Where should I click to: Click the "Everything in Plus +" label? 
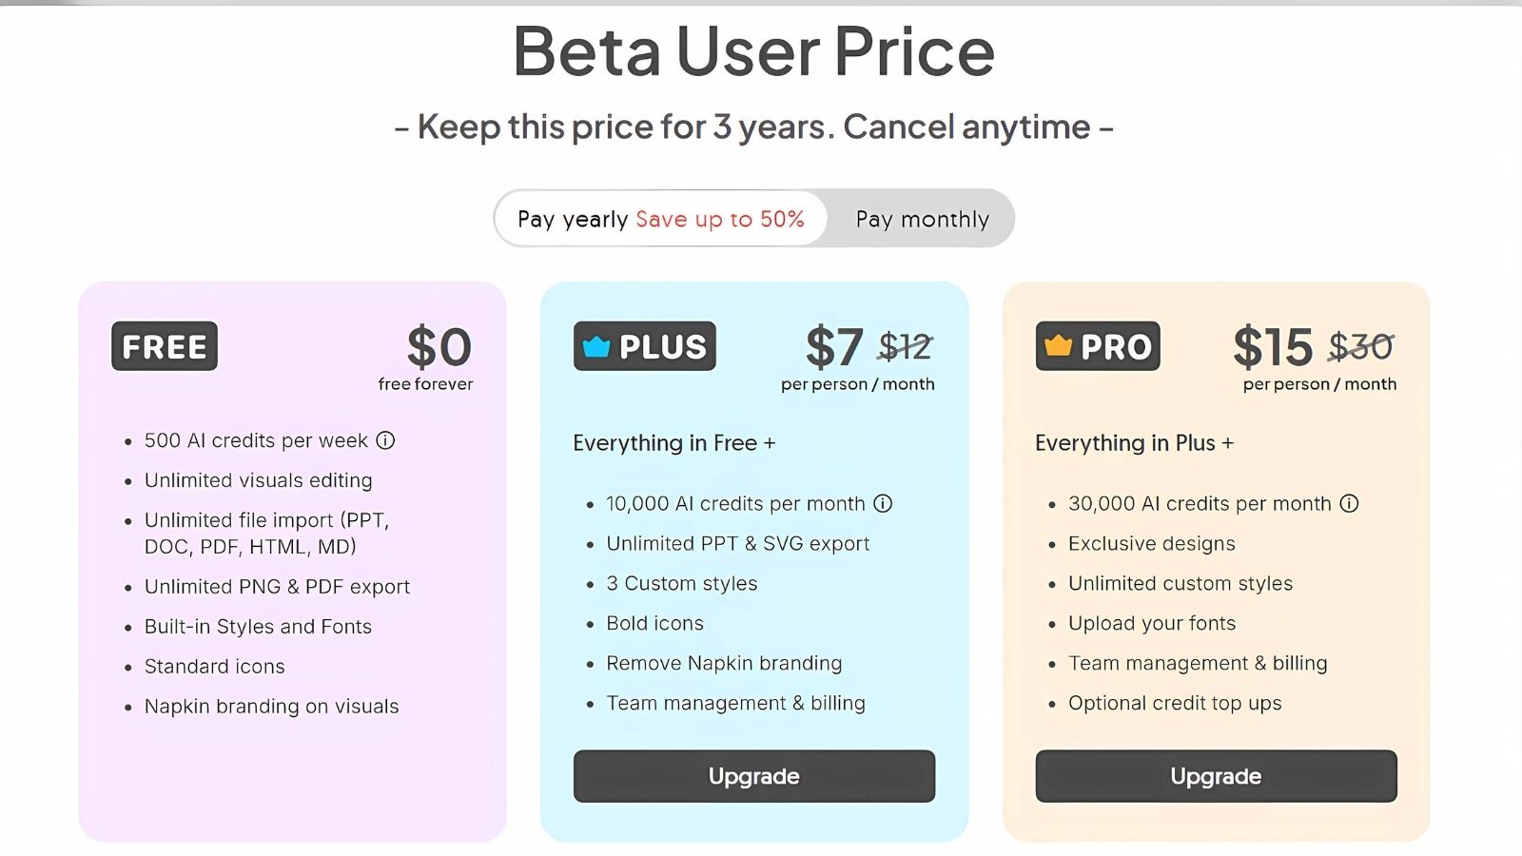click(x=1134, y=443)
